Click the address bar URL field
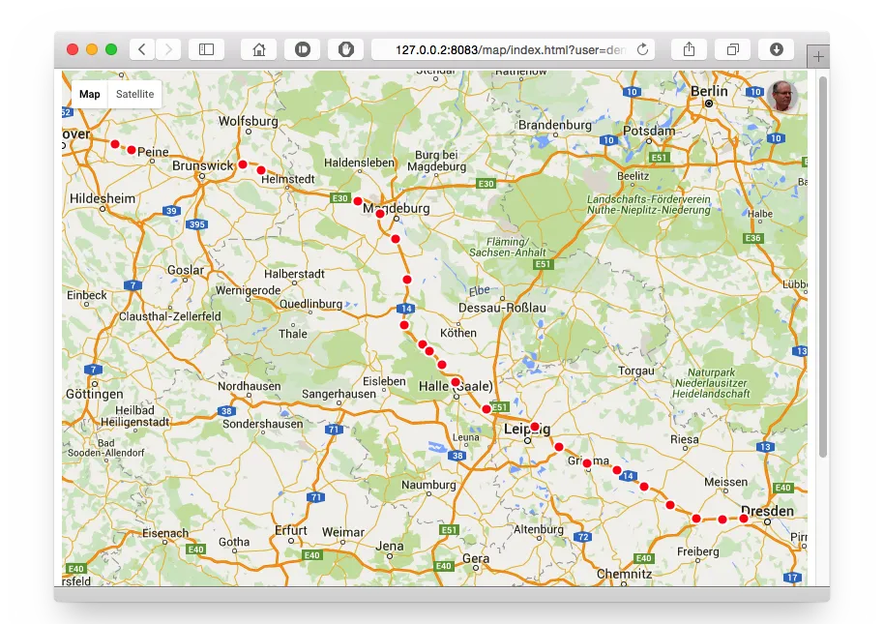 coord(513,49)
